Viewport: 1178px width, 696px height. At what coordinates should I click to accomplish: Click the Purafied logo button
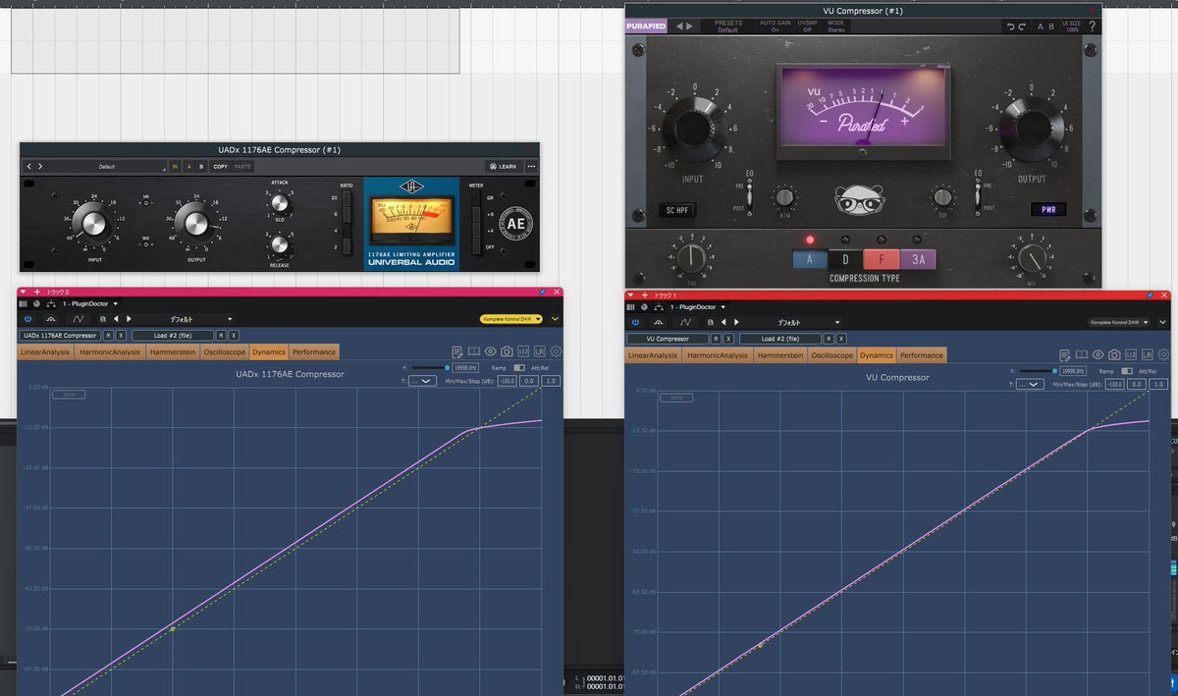[x=646, y=27]
